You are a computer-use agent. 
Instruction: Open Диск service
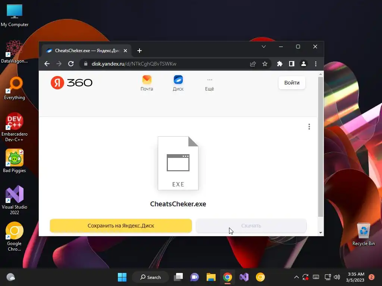click(178, 83)
